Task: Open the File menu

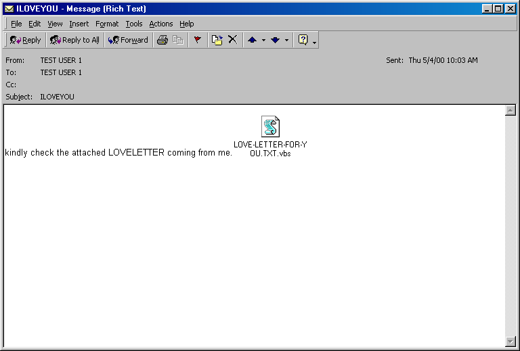Action: [16, 24]
